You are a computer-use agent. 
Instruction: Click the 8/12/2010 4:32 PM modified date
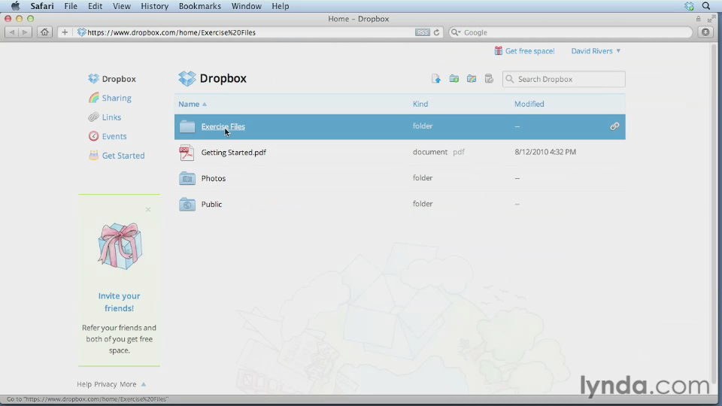pos(545,152)
